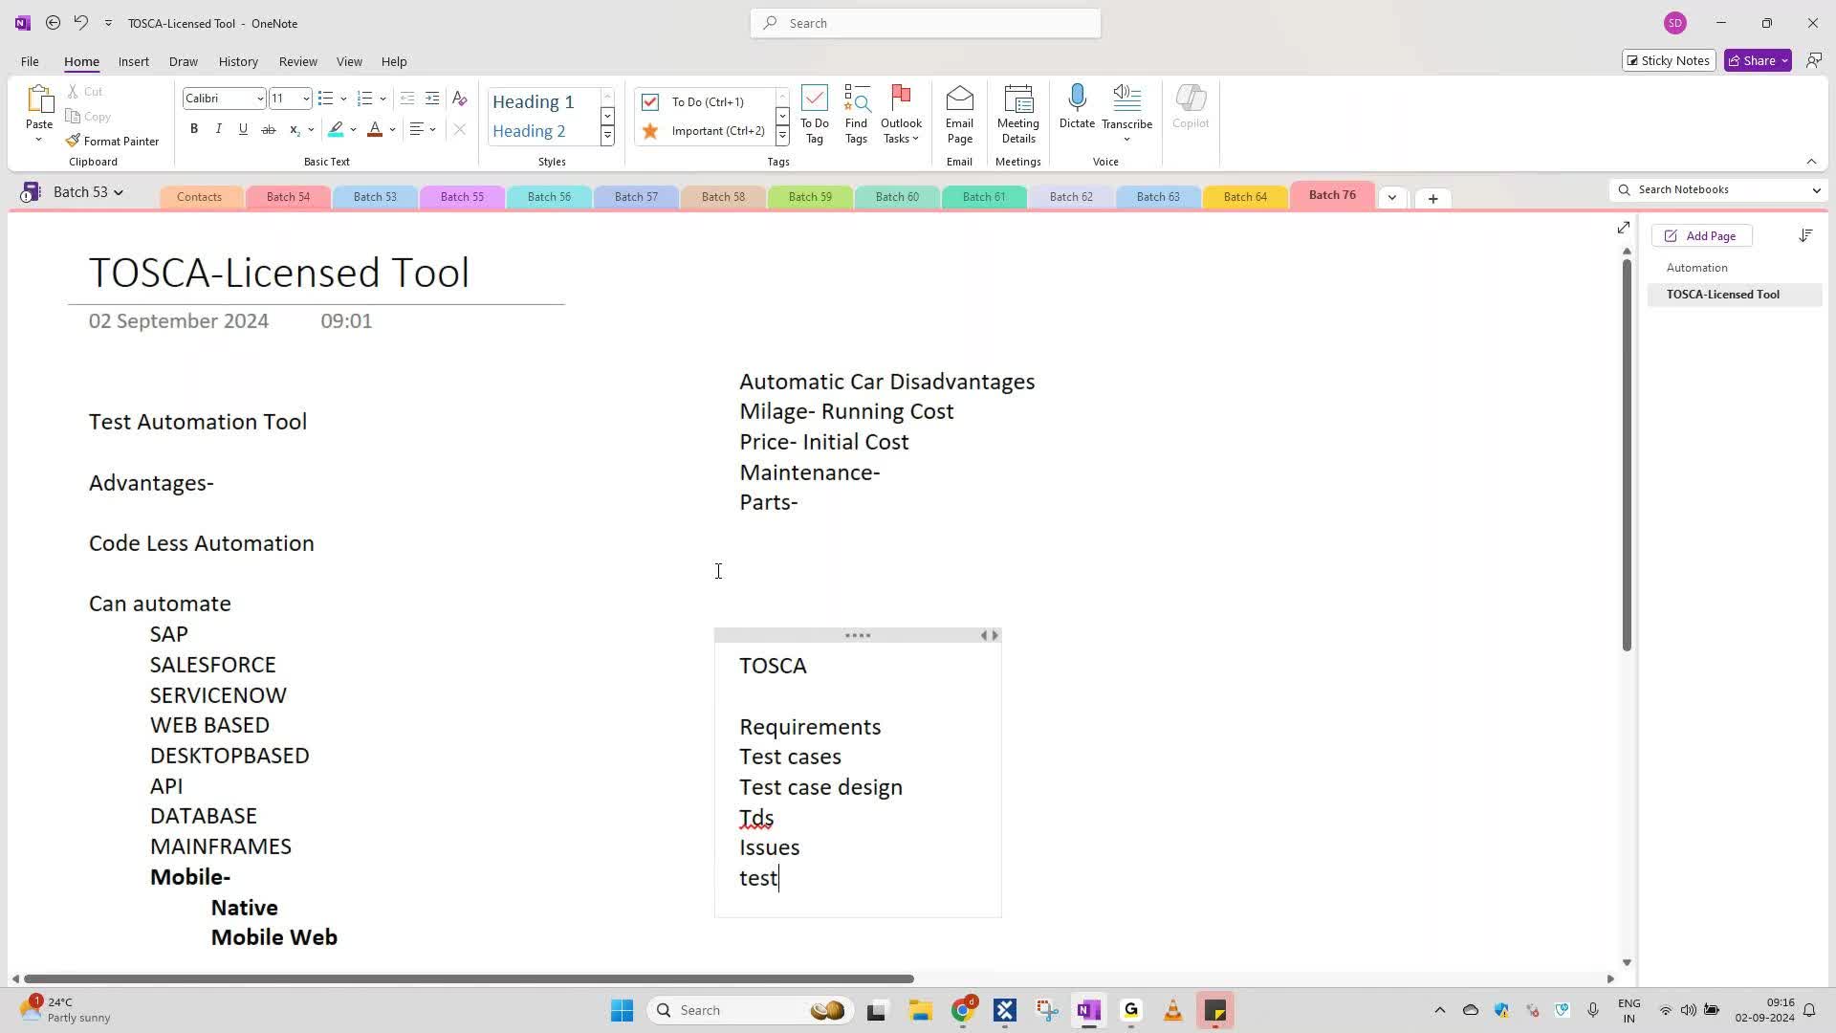Open the File menu
1836x1033 pixels.
click(30, 61)
